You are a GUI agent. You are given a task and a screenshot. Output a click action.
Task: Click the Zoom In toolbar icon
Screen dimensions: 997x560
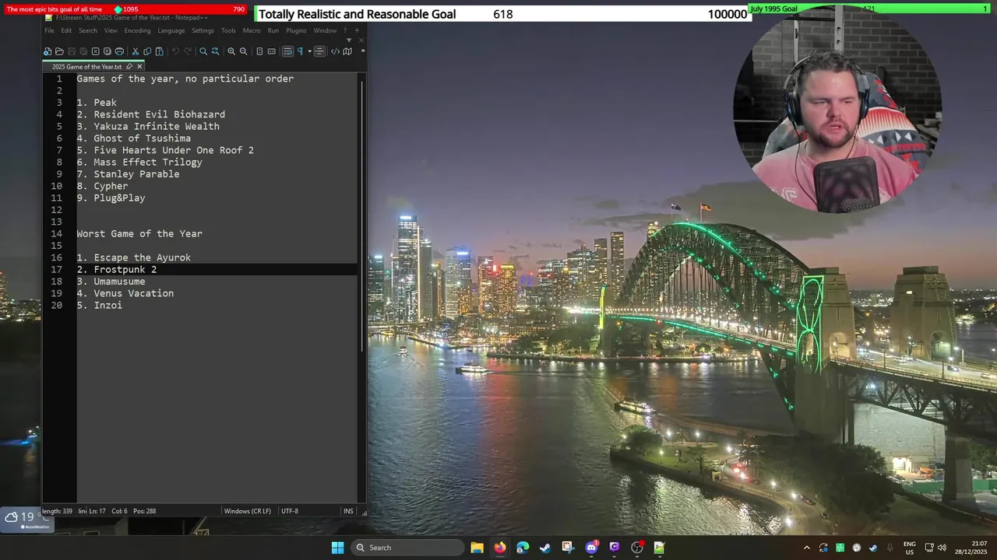(x=231, y=51)
